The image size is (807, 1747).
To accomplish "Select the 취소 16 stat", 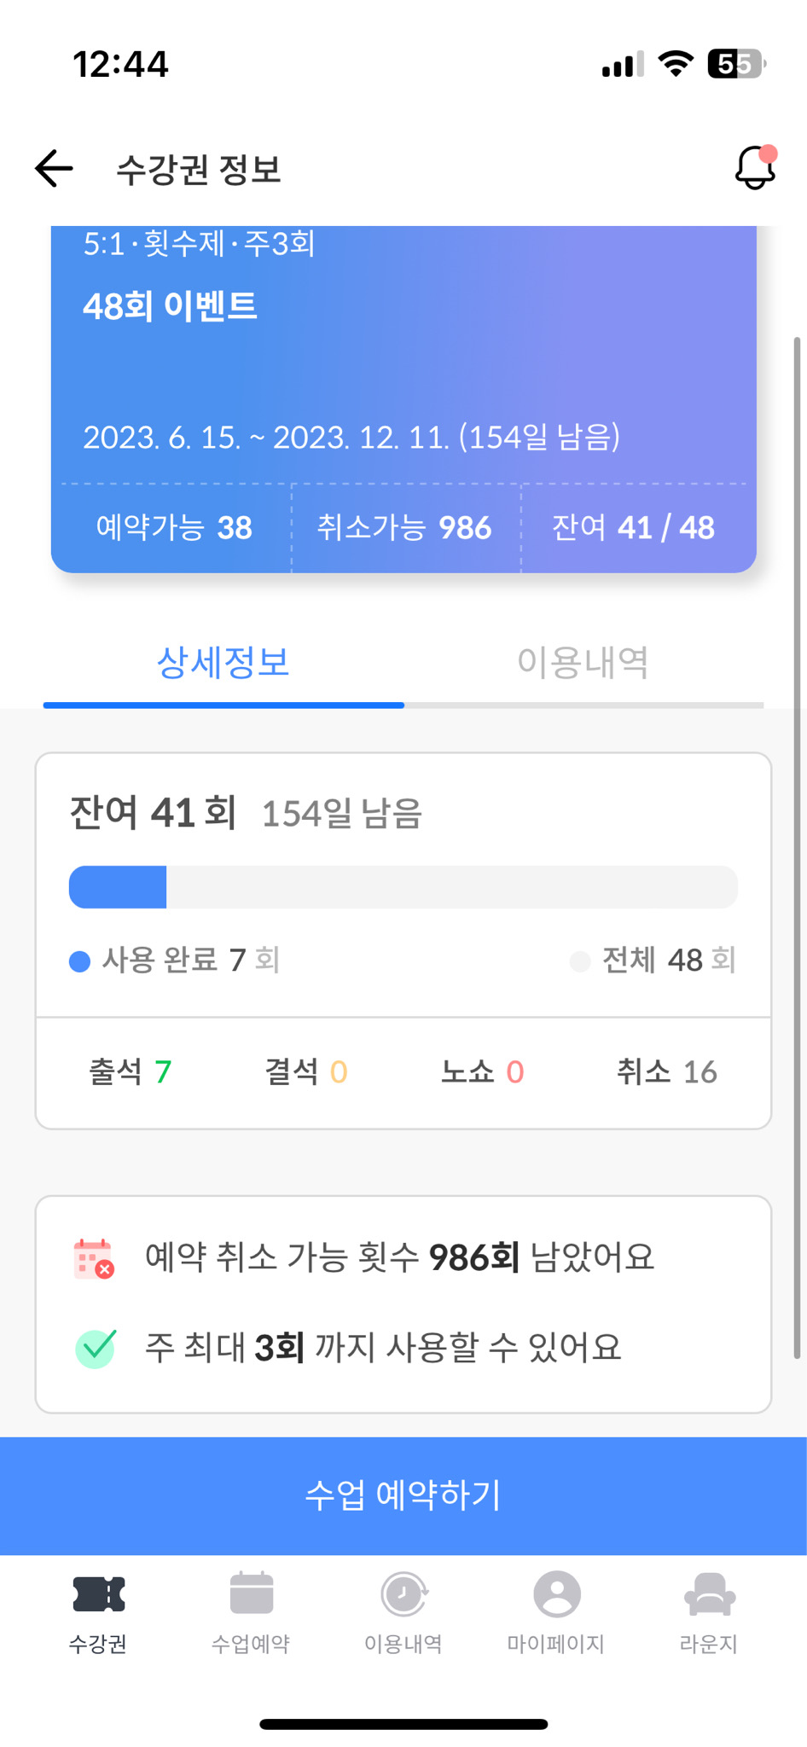I will 665,1073.
